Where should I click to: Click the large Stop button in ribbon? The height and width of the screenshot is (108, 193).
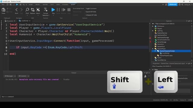69,10
